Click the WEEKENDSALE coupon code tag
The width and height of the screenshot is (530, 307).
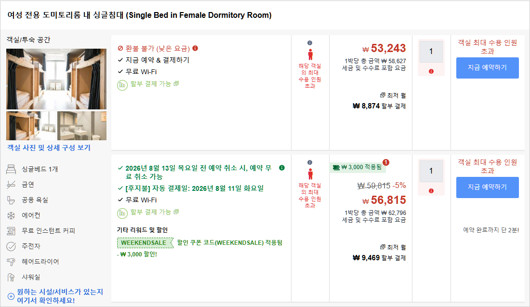coord(145,243)
